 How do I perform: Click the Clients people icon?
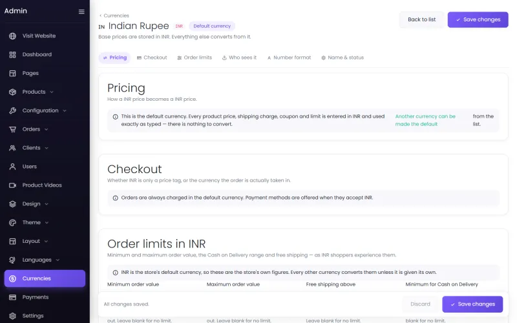pos(12,148)
